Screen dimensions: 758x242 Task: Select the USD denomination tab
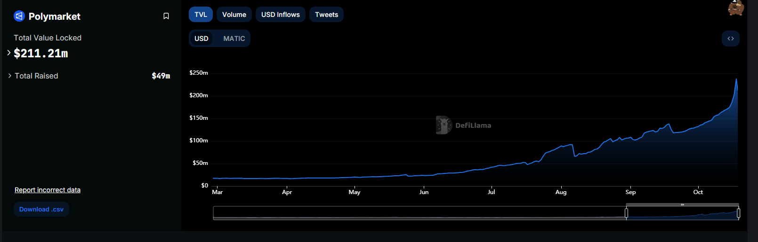[202, 39]
